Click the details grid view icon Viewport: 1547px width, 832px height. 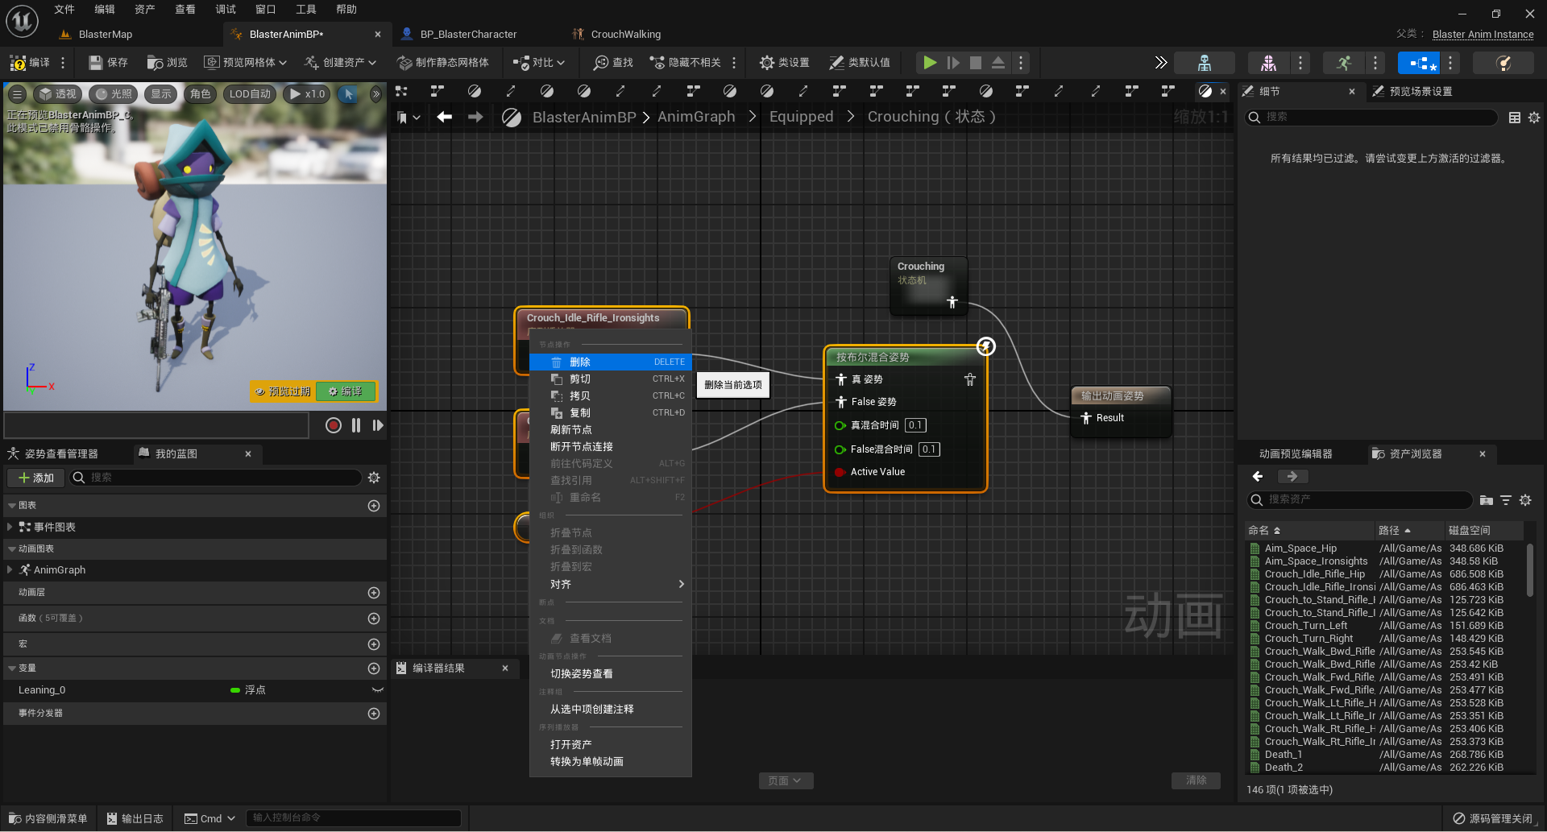coord(1515,118)
